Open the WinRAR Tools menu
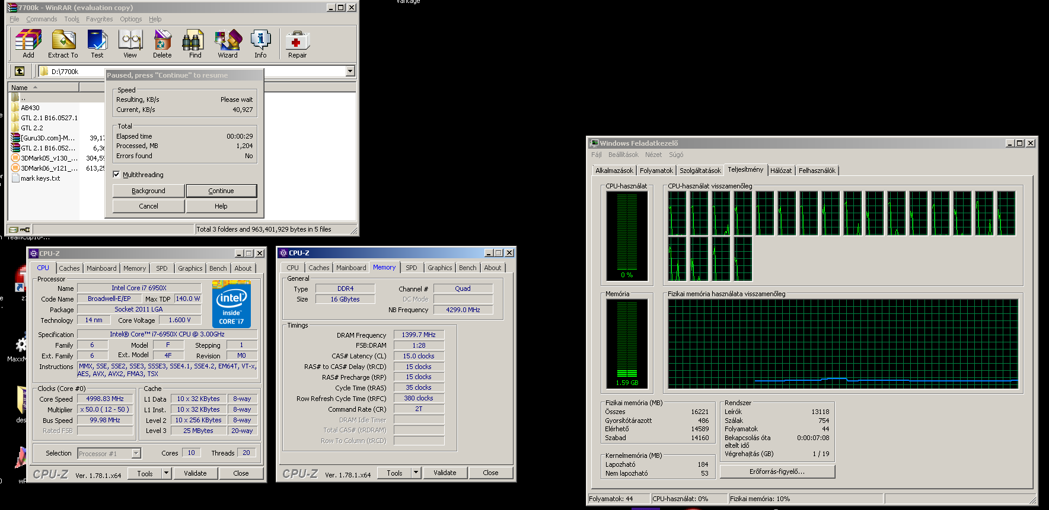 tap(72, 19)
